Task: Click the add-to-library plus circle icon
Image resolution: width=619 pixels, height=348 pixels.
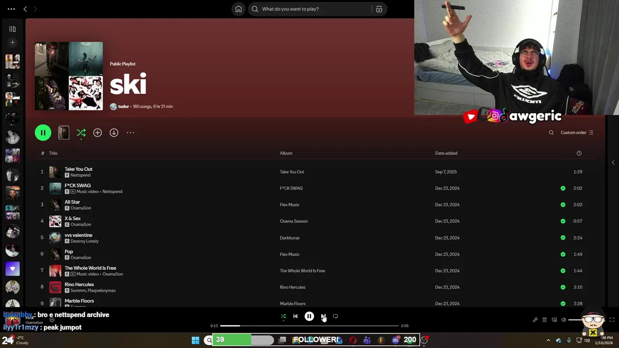Action: [x=97, y=132]
